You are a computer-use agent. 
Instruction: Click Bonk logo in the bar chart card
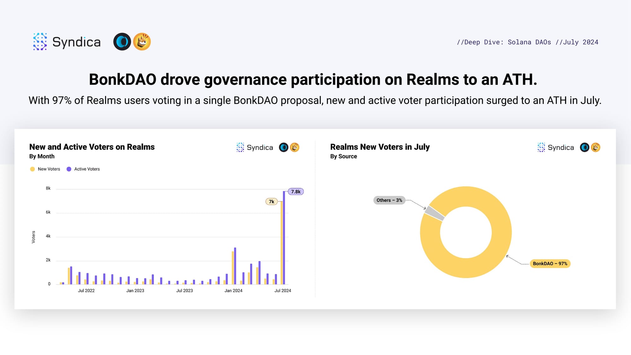[295, 147]
